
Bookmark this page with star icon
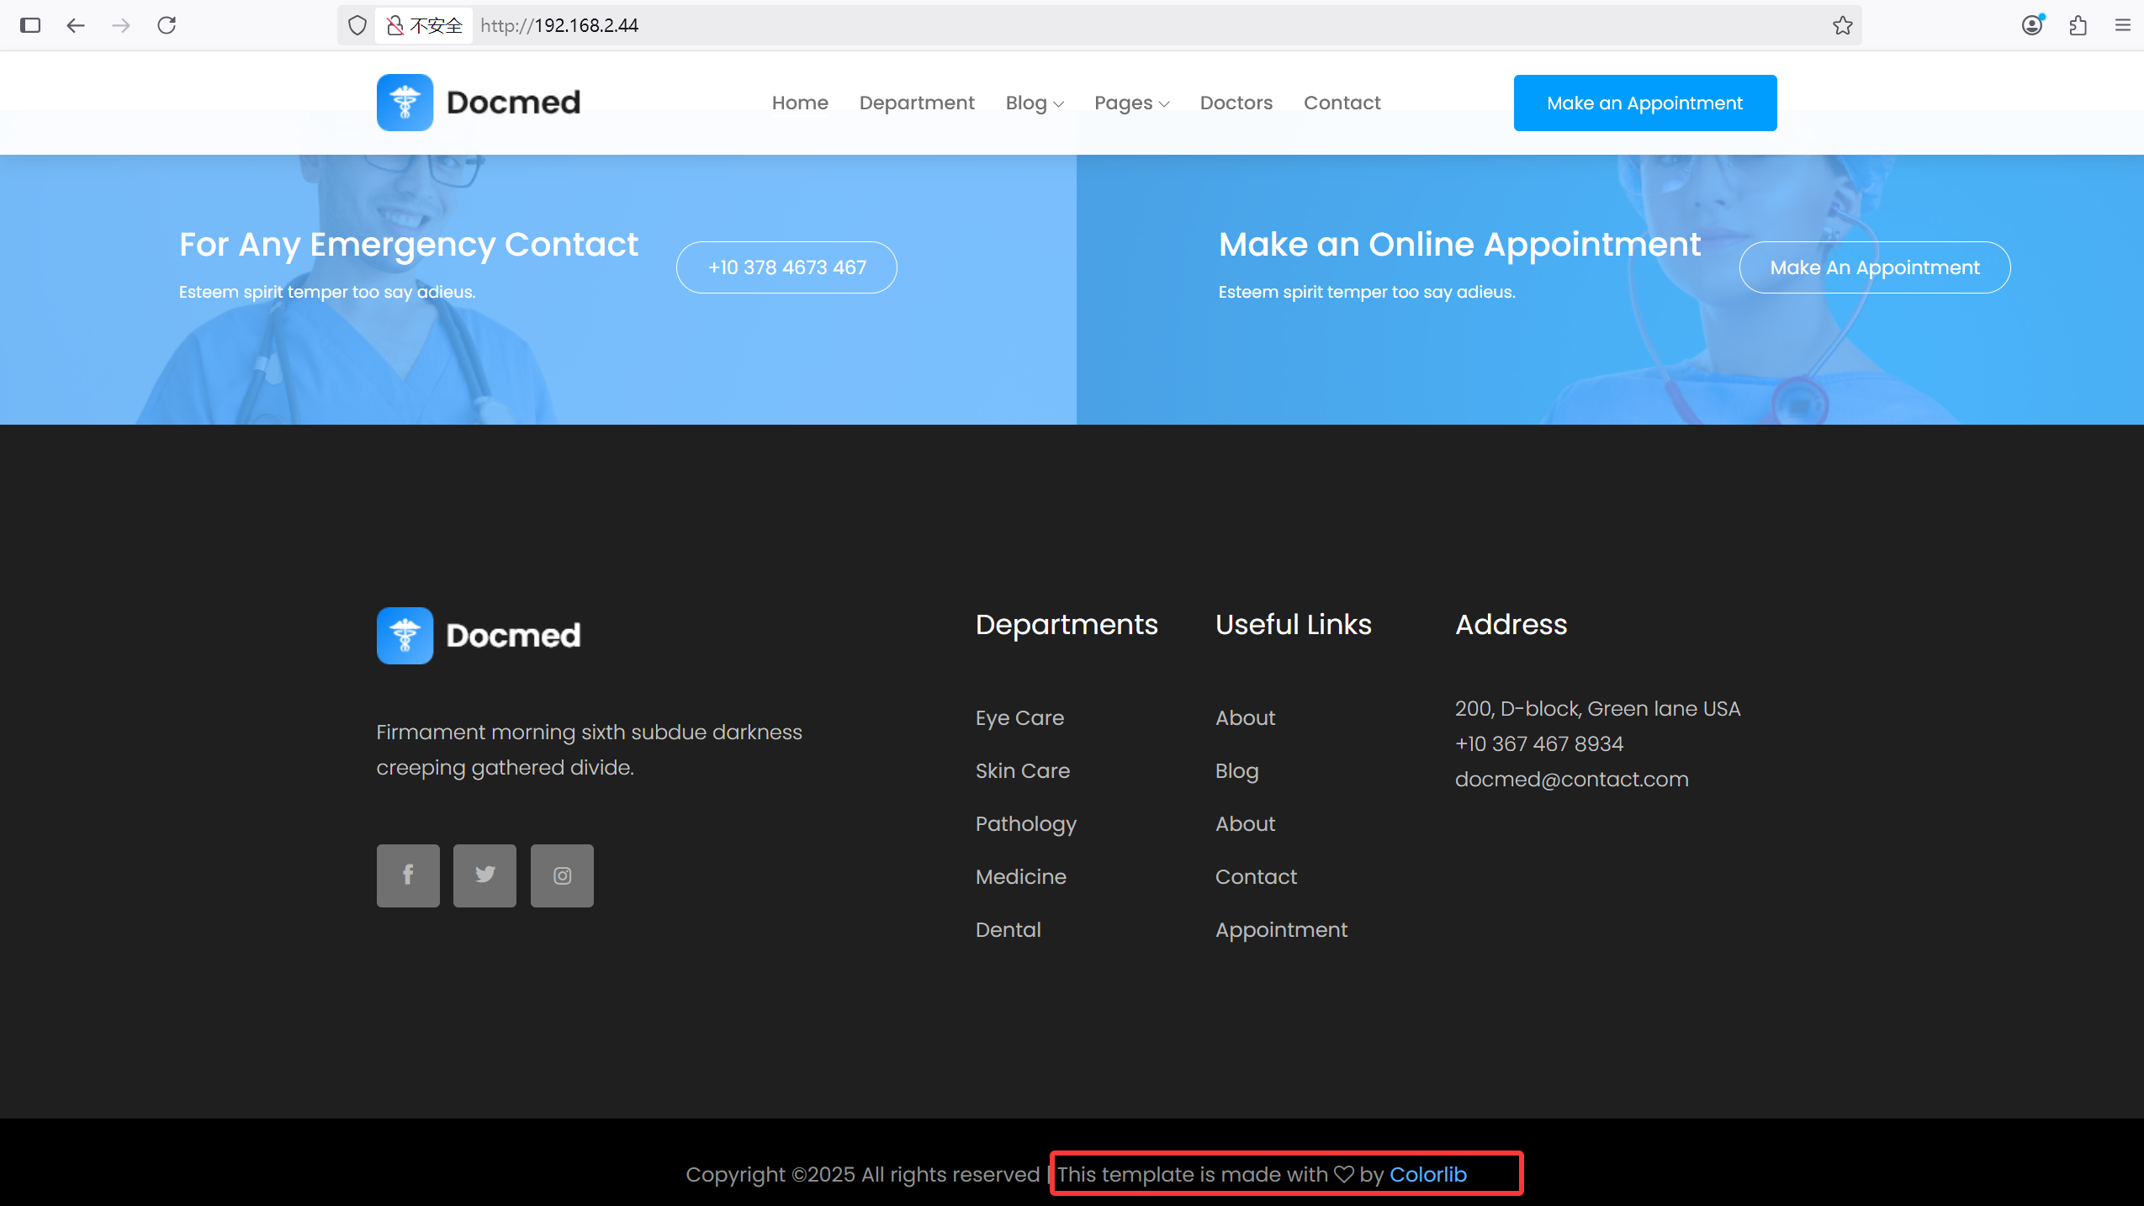click(1842, 25)
